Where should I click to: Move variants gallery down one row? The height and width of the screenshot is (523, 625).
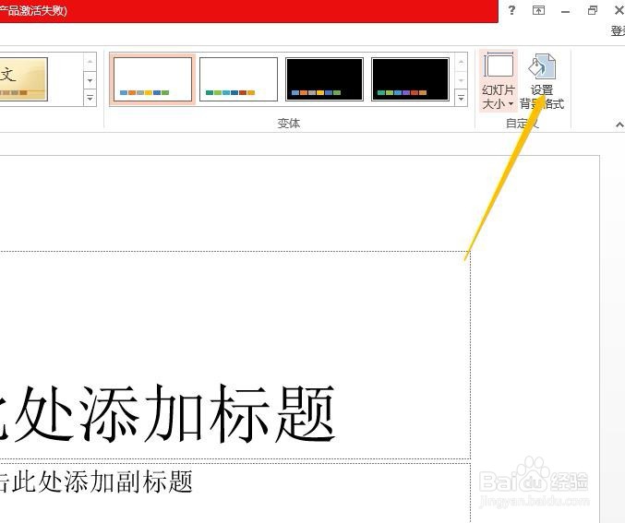point(461,80)
